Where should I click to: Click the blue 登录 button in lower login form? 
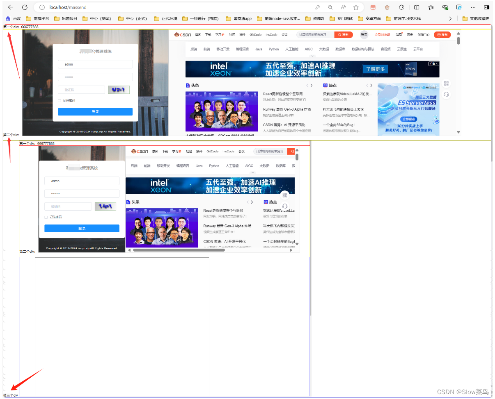pos(82,229)
